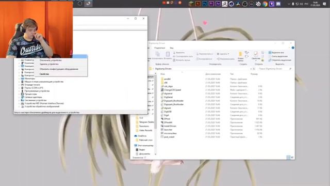Image resolution: width=330 pixels, height=186 pixels.
Task: Select Системные устройства in Device Manager
Action: click(36, 100)
